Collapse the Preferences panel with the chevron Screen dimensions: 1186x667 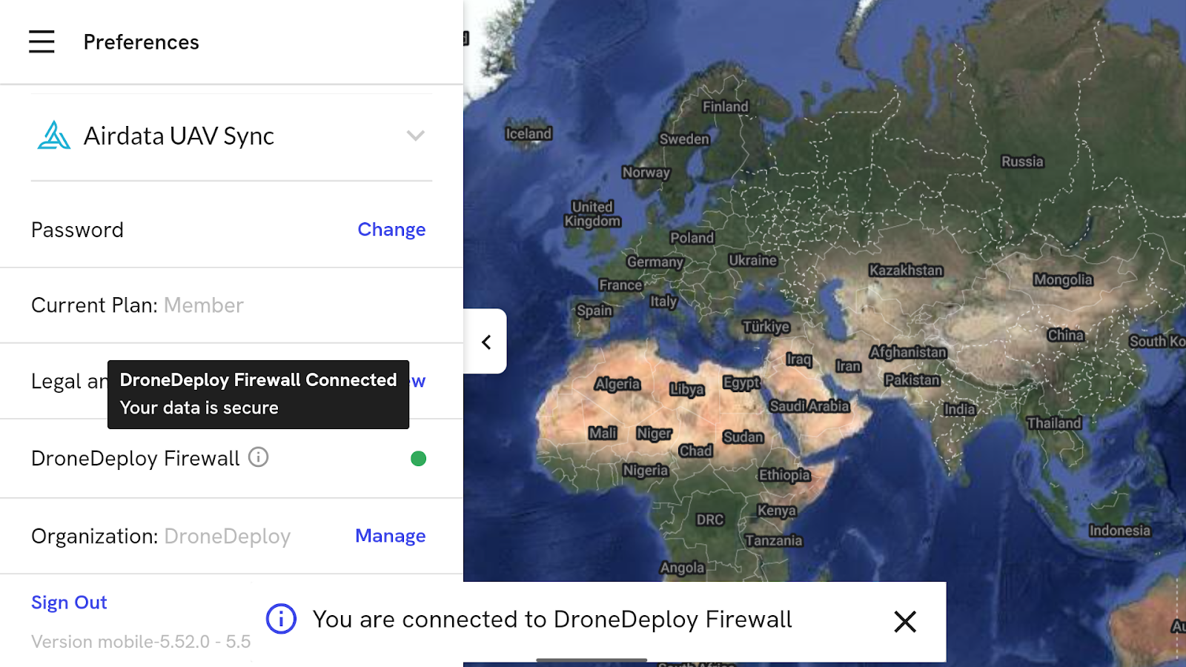click(486, 342)
